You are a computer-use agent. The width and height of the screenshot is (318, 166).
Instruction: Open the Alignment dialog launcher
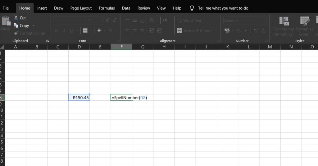(x=218, y=41)
